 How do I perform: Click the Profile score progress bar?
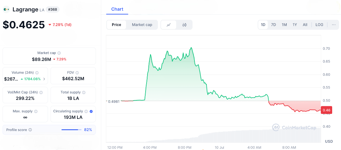point(71,130)
